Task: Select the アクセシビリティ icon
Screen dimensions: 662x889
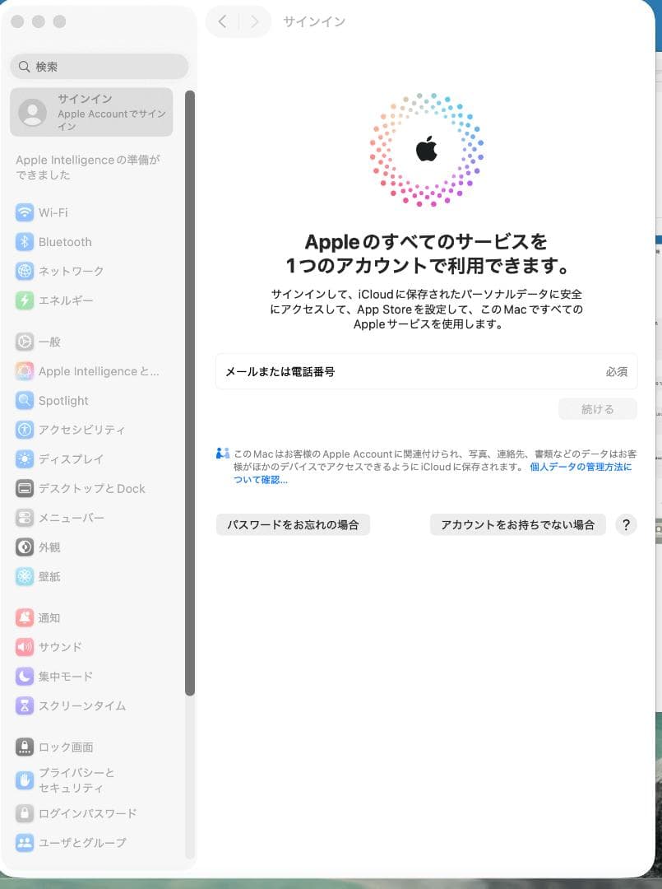Action: pos(25,430)
